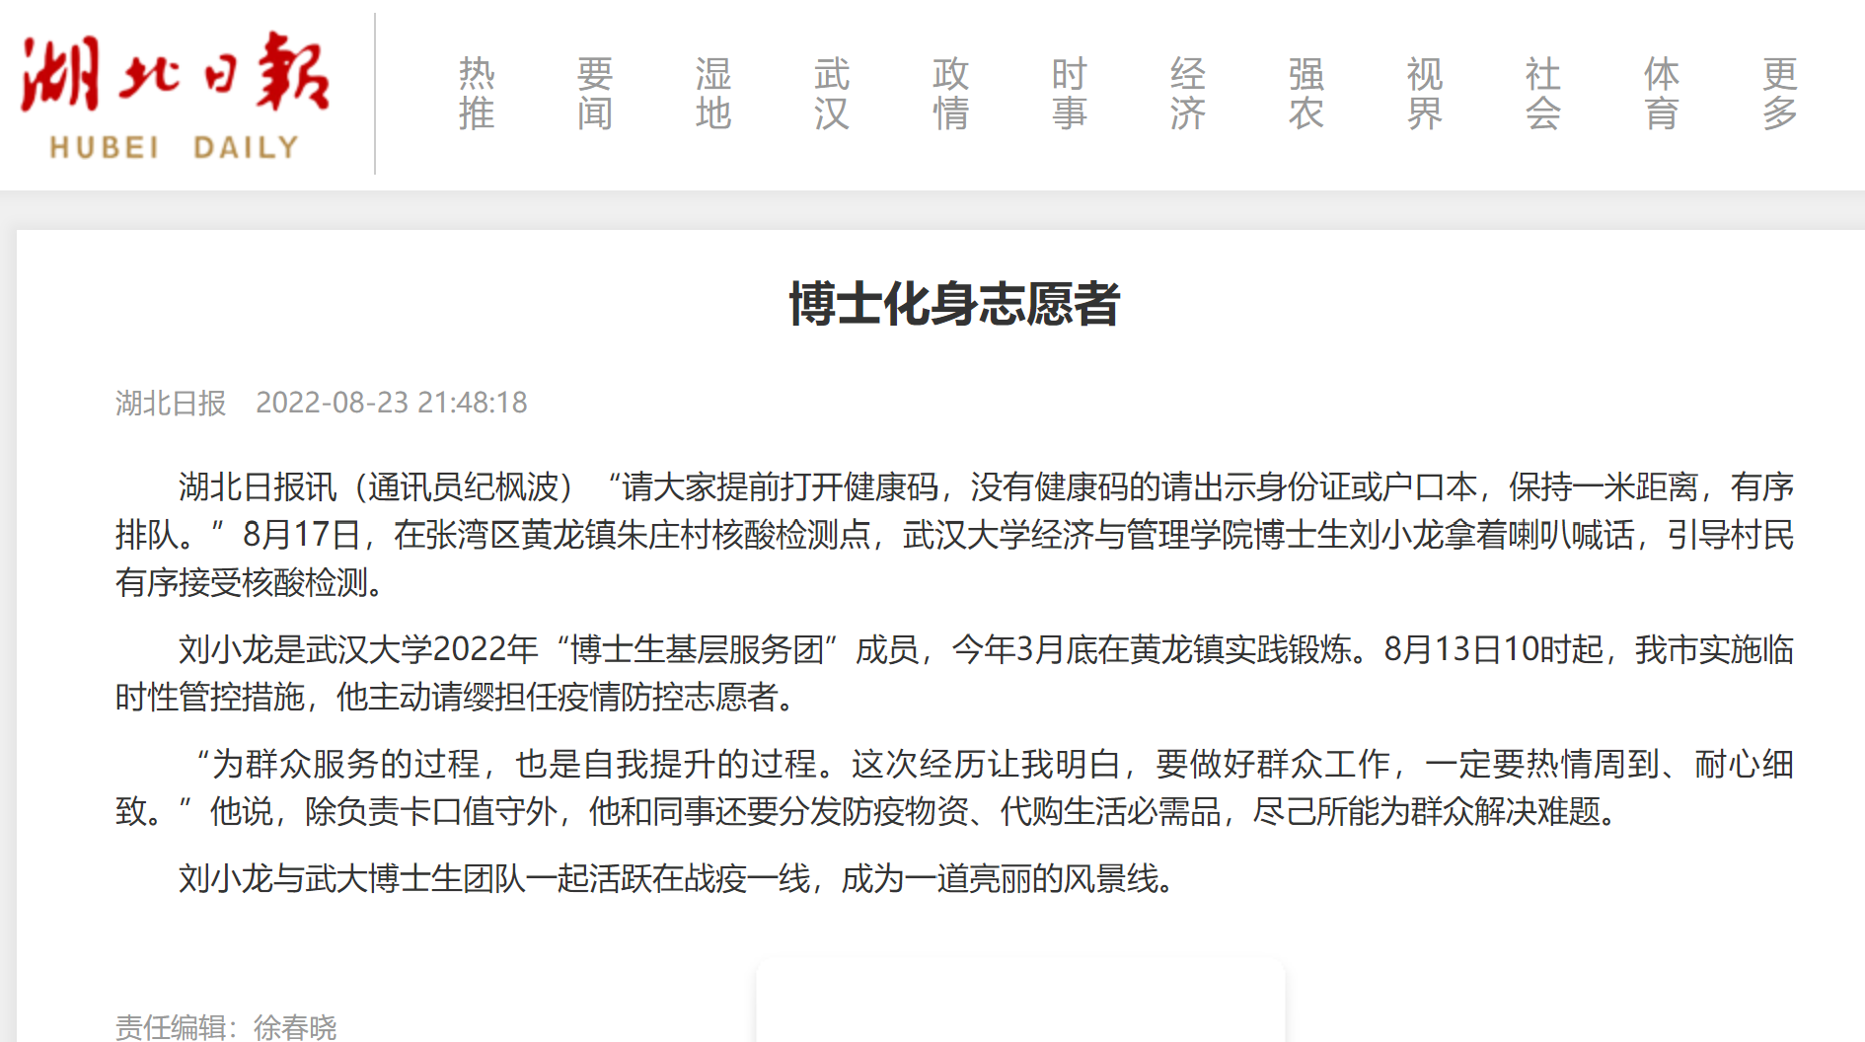Image resolution: width=1865 pixels, height=1042 pixels.
Task: Click the 时事 nav item
Action: pyautogui.click(x=1069, y=94)
